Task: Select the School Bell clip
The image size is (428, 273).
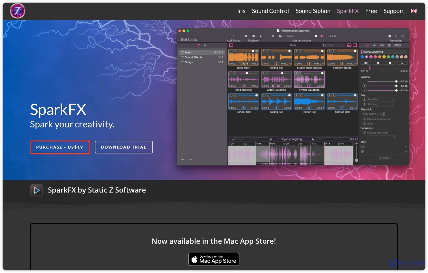Action: [244, 102]
